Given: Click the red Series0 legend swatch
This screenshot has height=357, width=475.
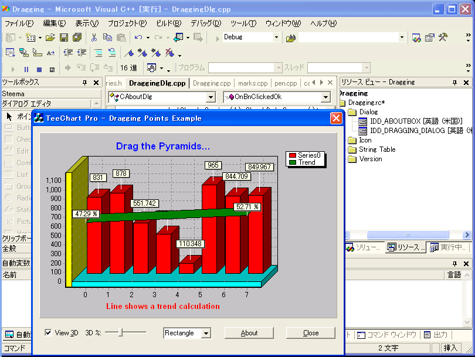Looking at the screenshot, I should pos(293,155).
